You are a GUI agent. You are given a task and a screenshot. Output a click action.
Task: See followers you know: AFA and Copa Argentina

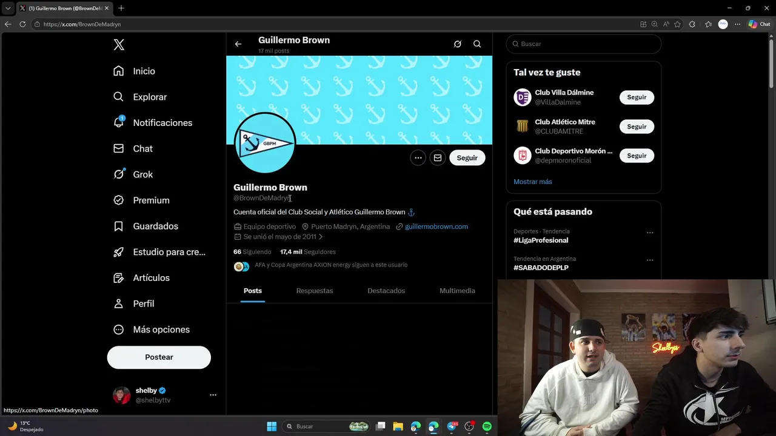(331, 265)
